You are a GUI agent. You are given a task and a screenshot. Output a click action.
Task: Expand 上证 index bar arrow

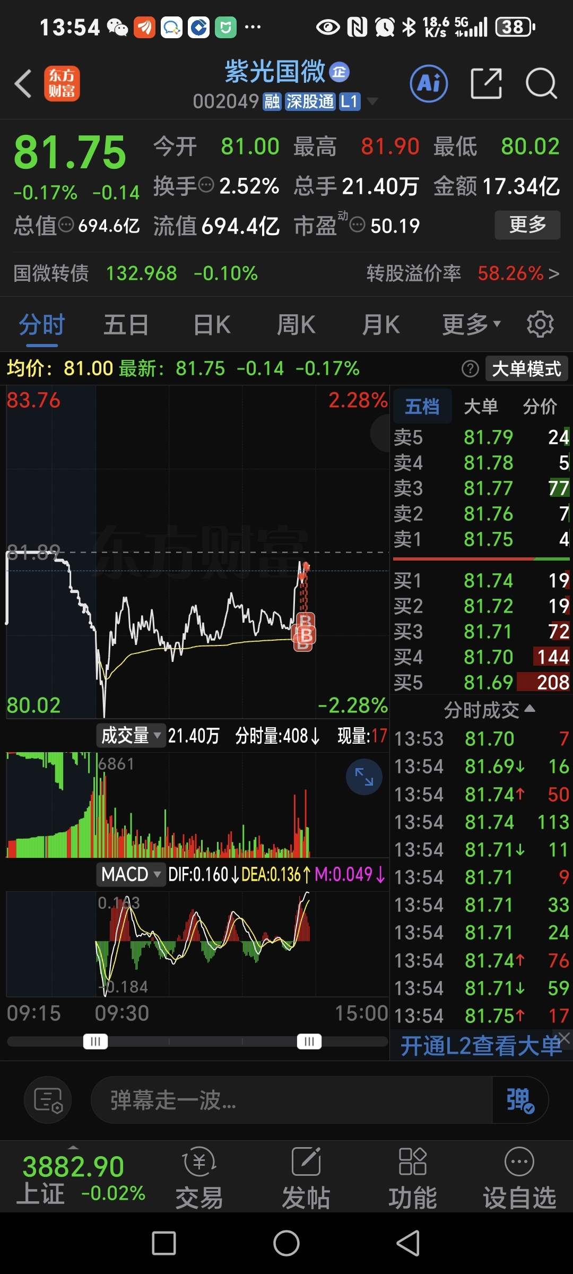(73, 1147)
